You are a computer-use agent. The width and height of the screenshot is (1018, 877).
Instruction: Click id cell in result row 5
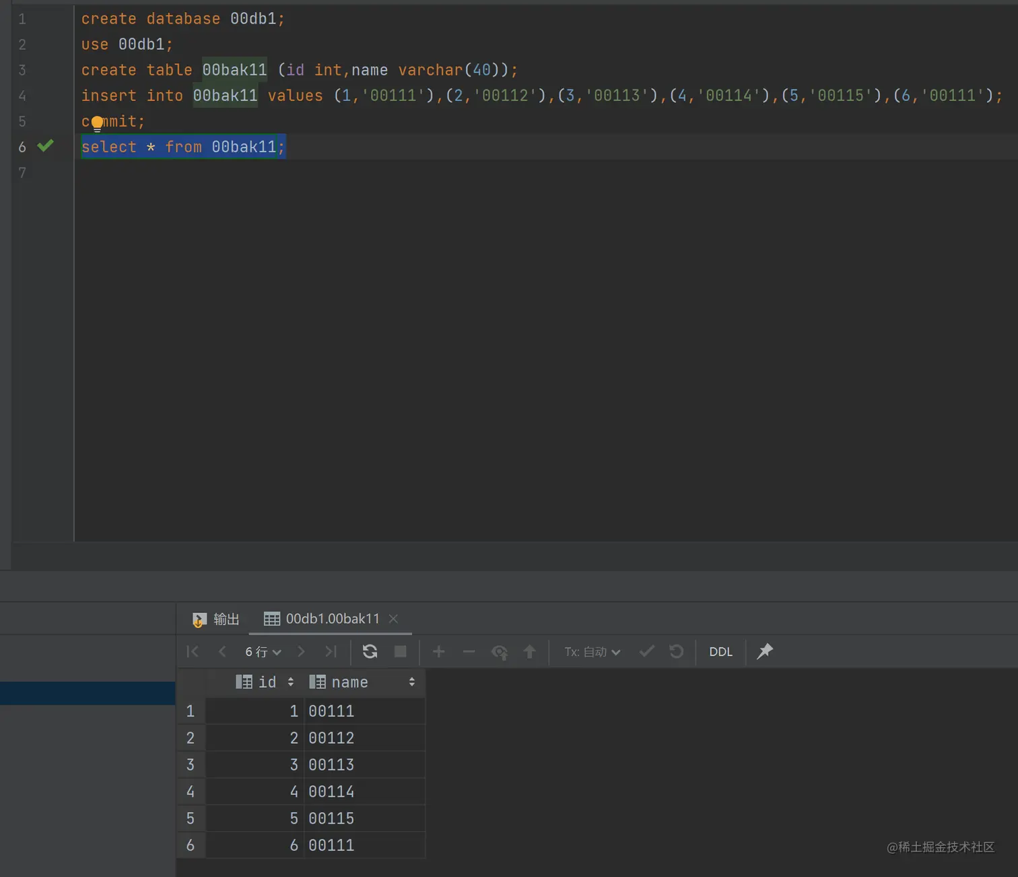[x=255, y=818]
